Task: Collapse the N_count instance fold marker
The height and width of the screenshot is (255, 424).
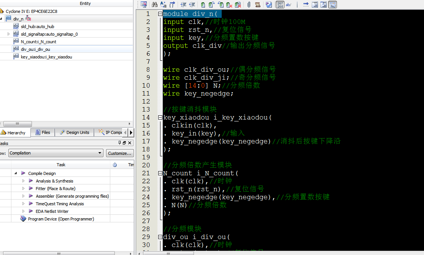Action: [x=160, y=173]
